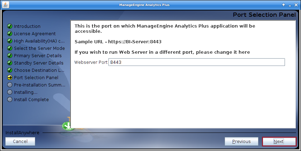Cancel the installation
The height and width of the screenshot is (151, 301).
point(20,141)
